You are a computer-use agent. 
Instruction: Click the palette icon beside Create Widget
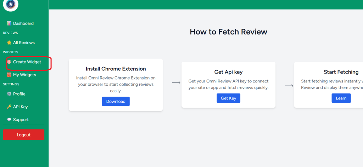[9, 62]
